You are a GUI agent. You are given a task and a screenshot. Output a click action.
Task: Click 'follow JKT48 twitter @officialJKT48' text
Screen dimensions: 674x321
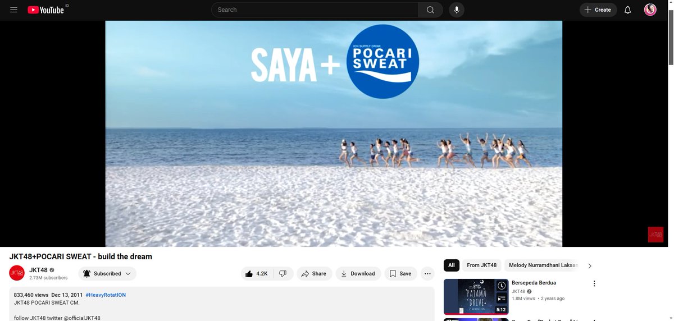57,318
